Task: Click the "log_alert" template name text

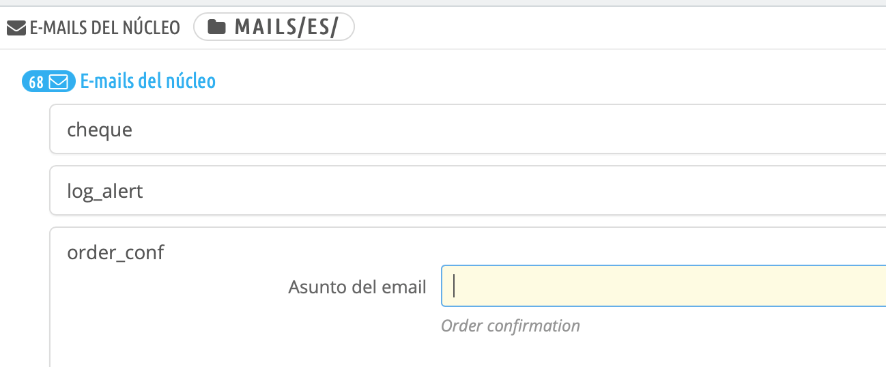Action: [105, 190]
